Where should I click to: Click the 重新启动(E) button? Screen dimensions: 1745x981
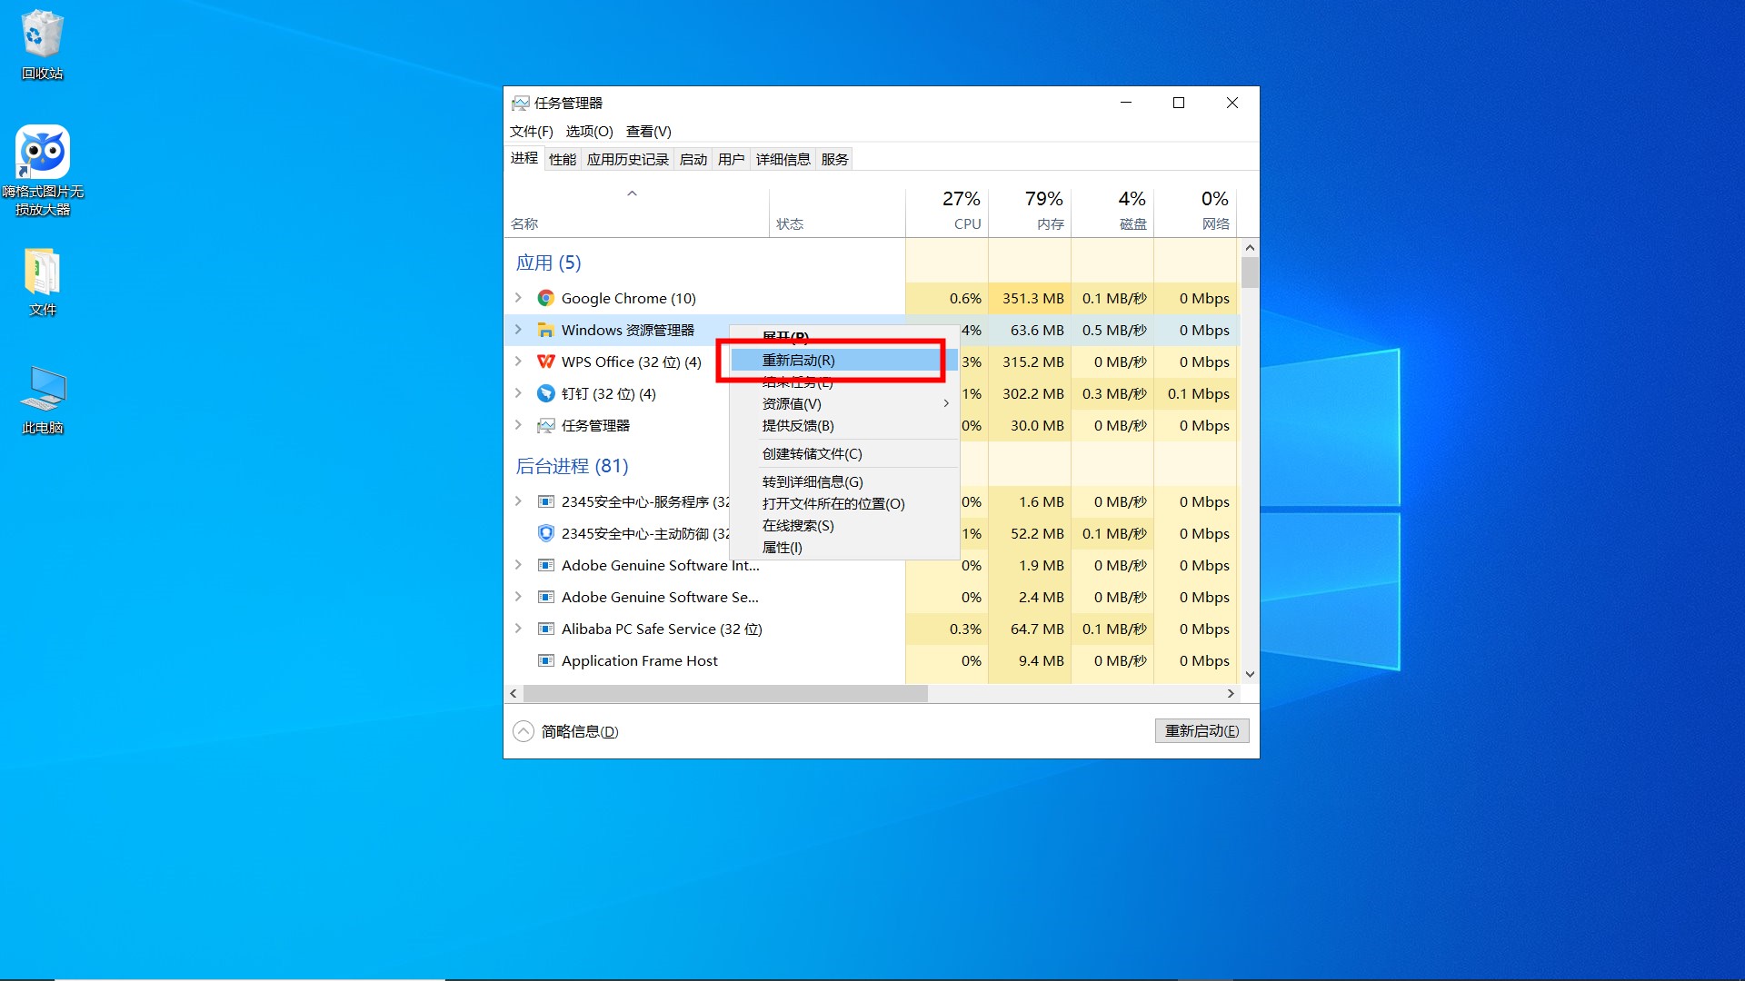(1202, 731)
